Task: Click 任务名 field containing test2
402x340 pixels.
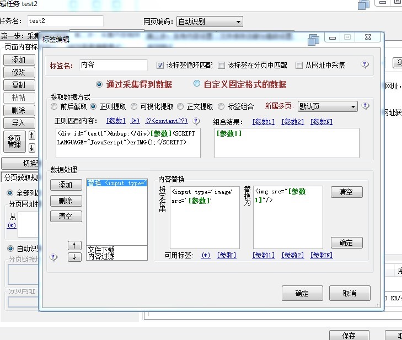Action: [66, 21]
